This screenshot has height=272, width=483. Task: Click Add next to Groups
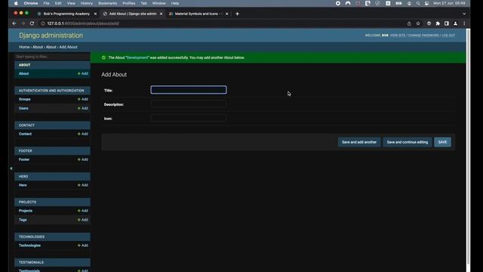click(83, 99)
